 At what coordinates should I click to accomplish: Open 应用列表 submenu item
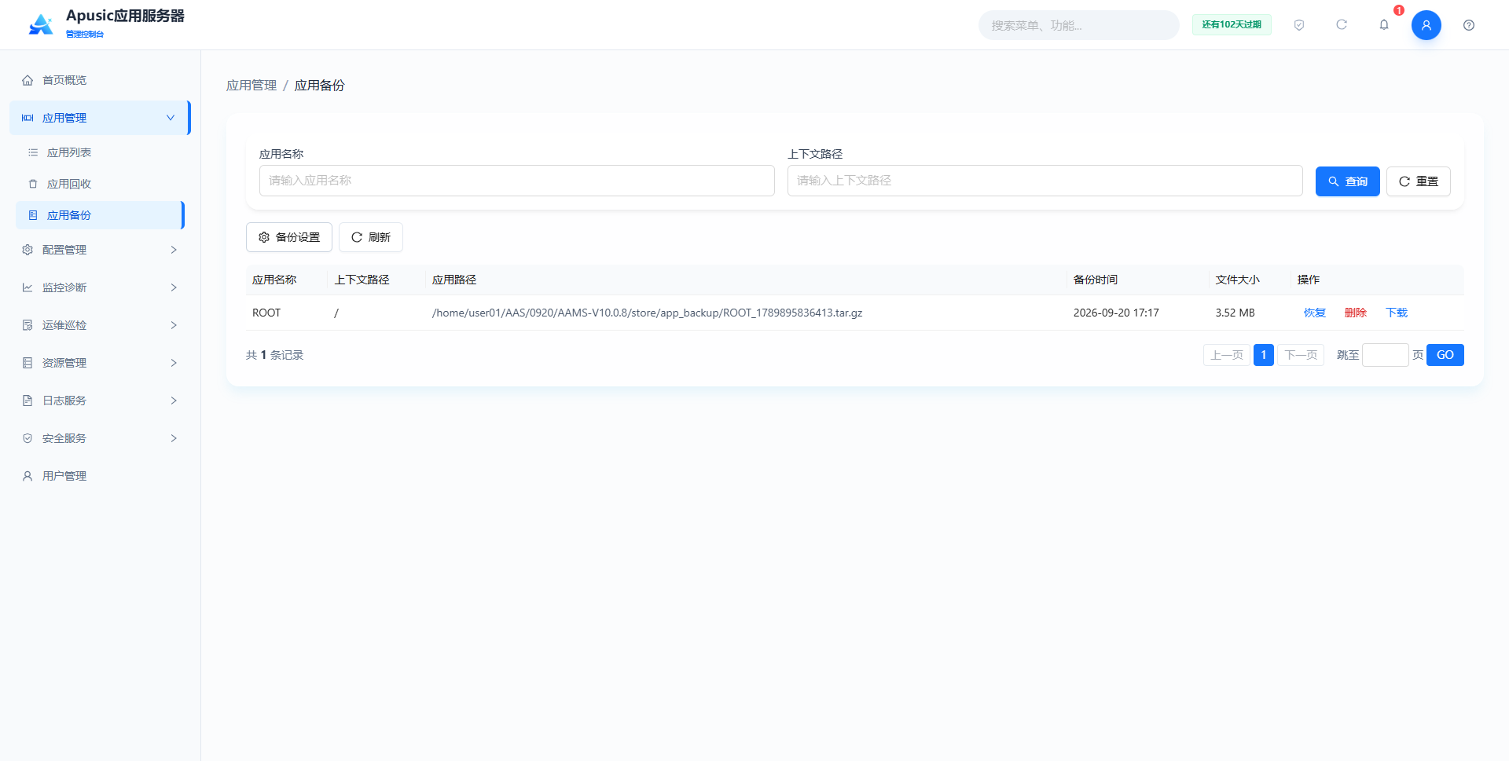coord(100,152)
